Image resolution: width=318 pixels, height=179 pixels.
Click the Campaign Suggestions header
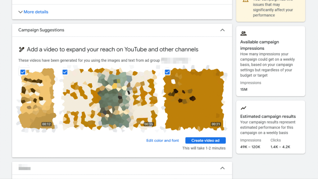[41, 30]
